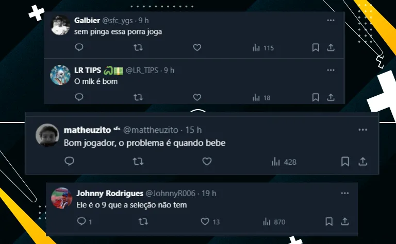Retweet Galbier's post about pinga
Image resolution: width=396 pixels, height=244 pixels.
click(x=138, y=47)
